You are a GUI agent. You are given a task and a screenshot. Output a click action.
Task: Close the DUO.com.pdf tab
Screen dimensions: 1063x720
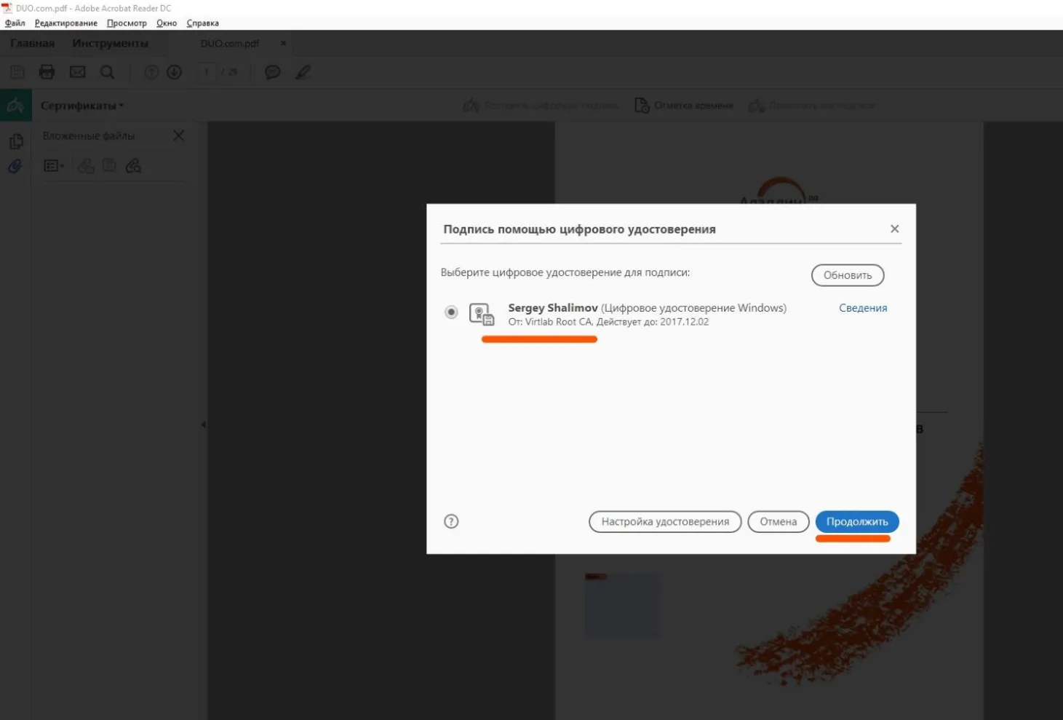pos(283,44)
